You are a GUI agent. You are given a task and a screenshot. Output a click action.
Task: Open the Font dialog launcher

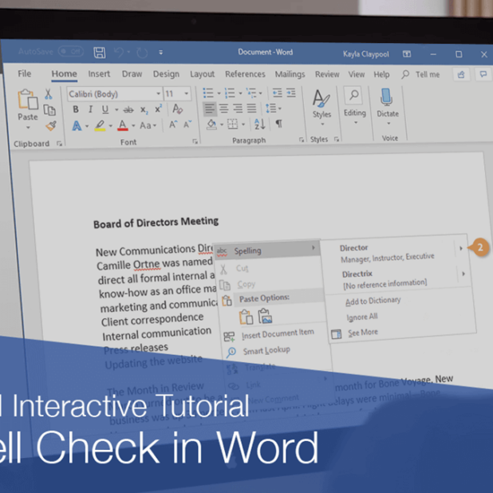click(195, 141)
